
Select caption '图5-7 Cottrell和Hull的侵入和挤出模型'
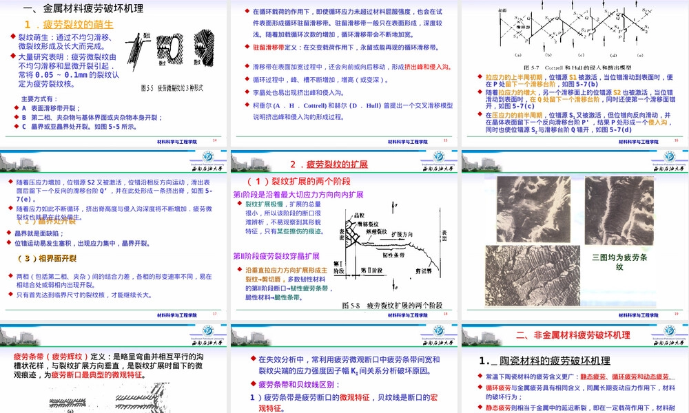coord(577,67)
